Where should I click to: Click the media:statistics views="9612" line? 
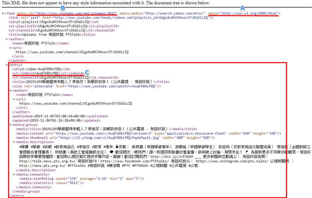tap(51, 183)
